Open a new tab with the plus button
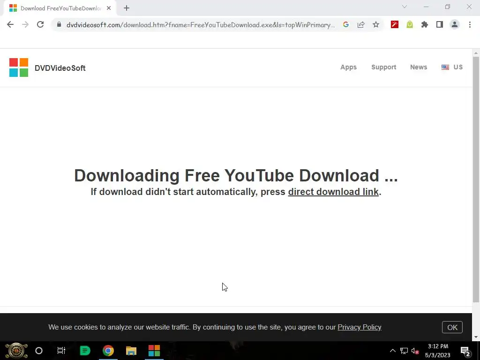The width and height of the screenshot is (480, 360). 127,8
